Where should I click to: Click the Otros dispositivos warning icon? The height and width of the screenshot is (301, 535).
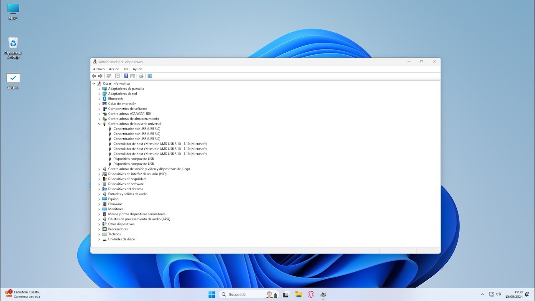104,224
